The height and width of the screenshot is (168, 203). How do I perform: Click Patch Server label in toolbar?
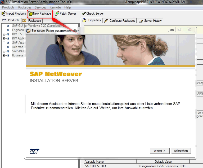click(x=68, y=14)
